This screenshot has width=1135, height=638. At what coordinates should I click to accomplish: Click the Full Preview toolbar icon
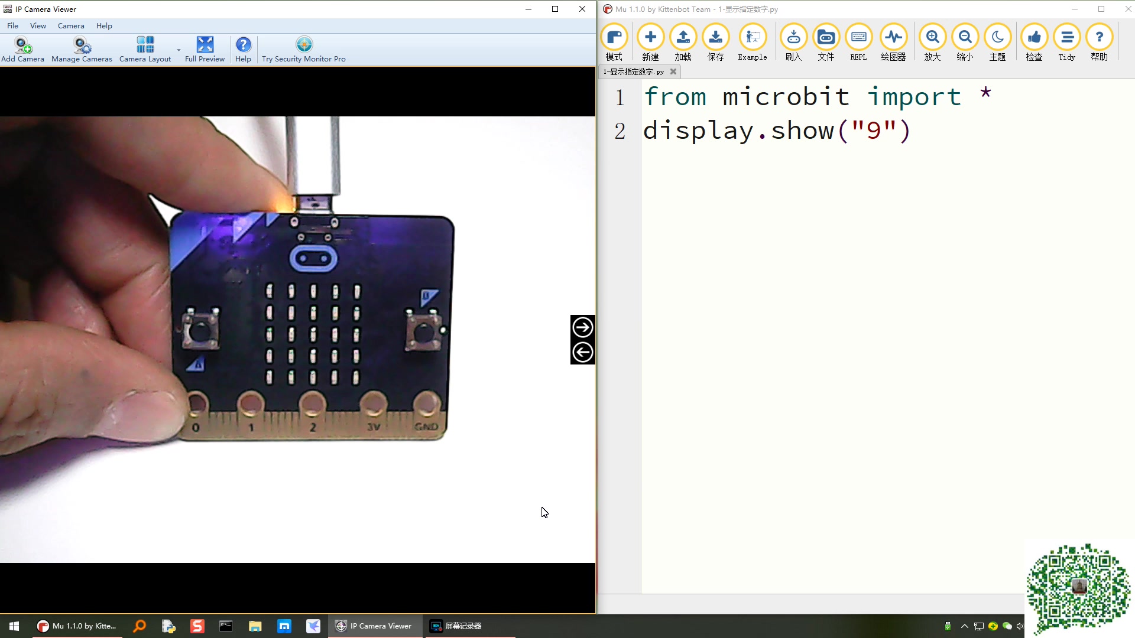(205, 50)
